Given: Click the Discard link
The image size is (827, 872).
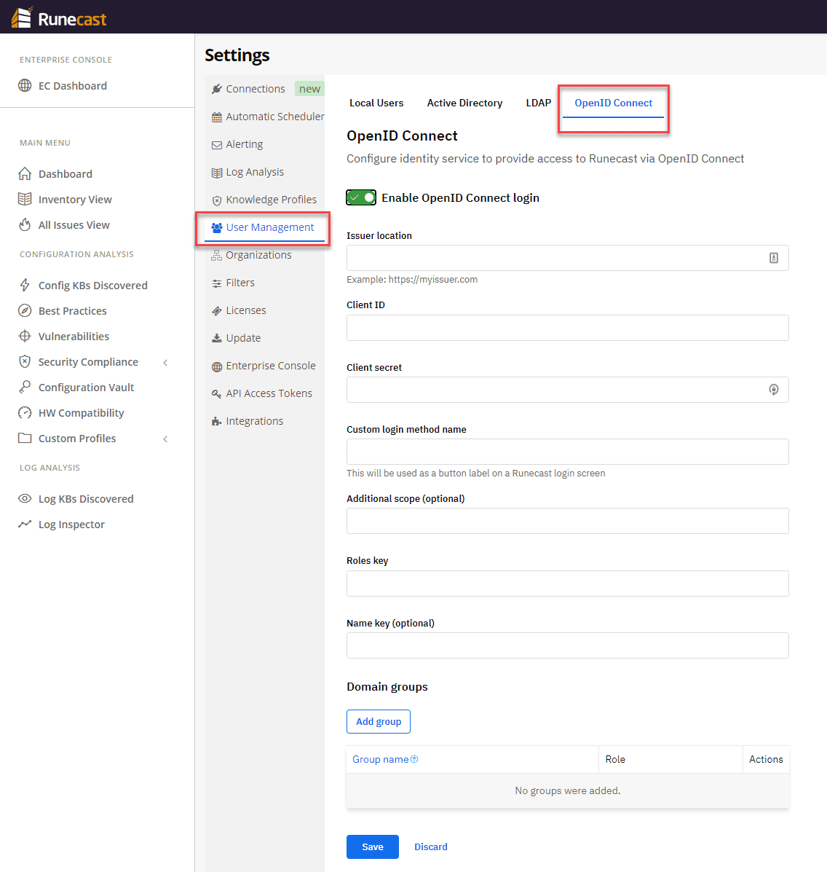Looking at the screenshot, I should 431,847.
